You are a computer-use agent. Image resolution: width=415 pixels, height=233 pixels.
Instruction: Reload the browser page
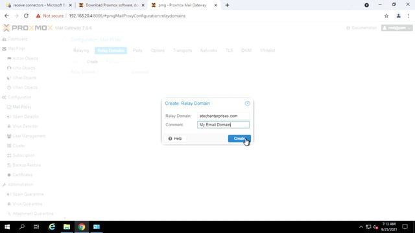26,16
